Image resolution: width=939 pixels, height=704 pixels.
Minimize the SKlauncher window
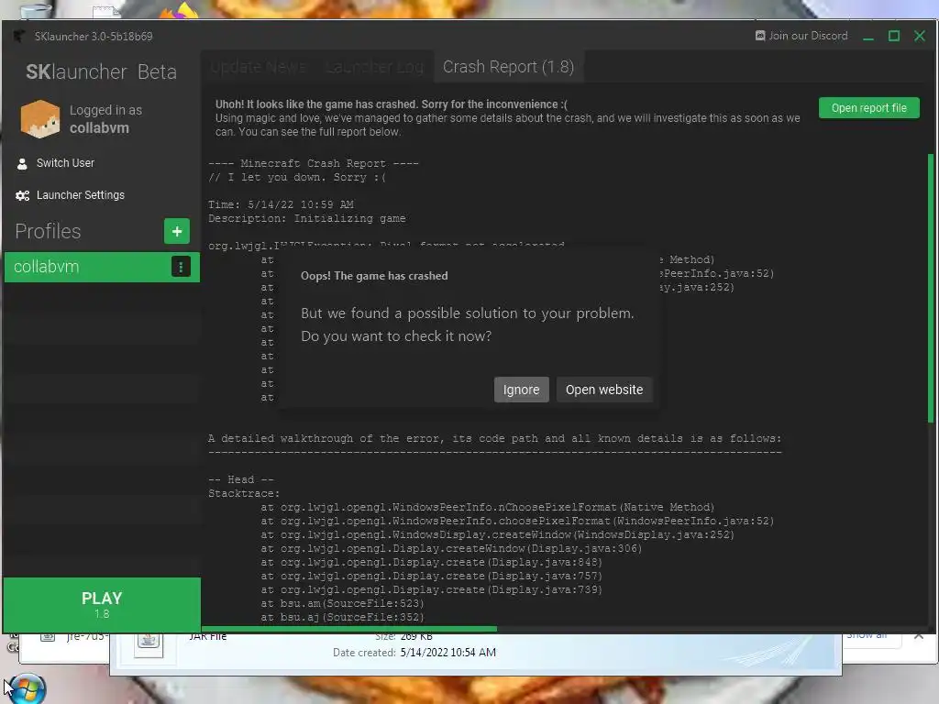(868, 37)
